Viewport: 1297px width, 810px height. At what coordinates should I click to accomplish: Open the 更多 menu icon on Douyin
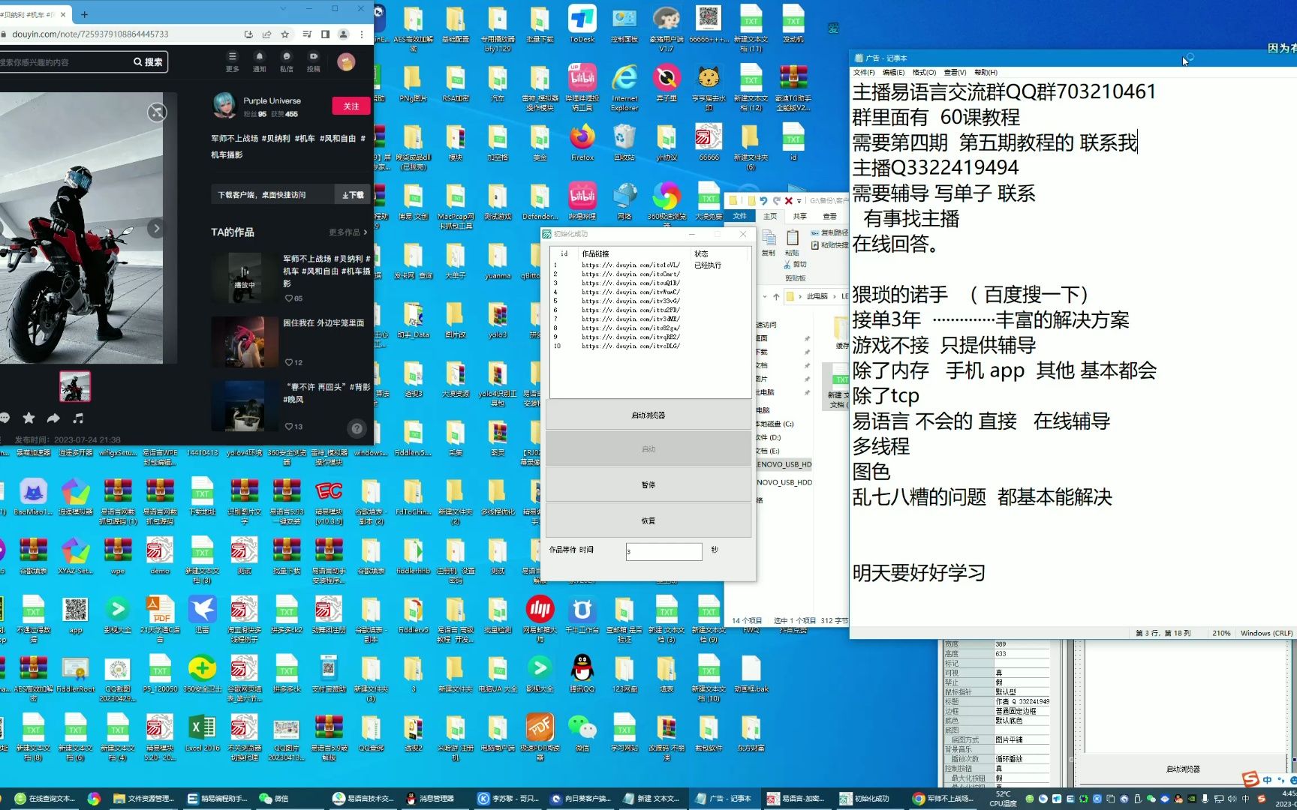coord(232,61)
